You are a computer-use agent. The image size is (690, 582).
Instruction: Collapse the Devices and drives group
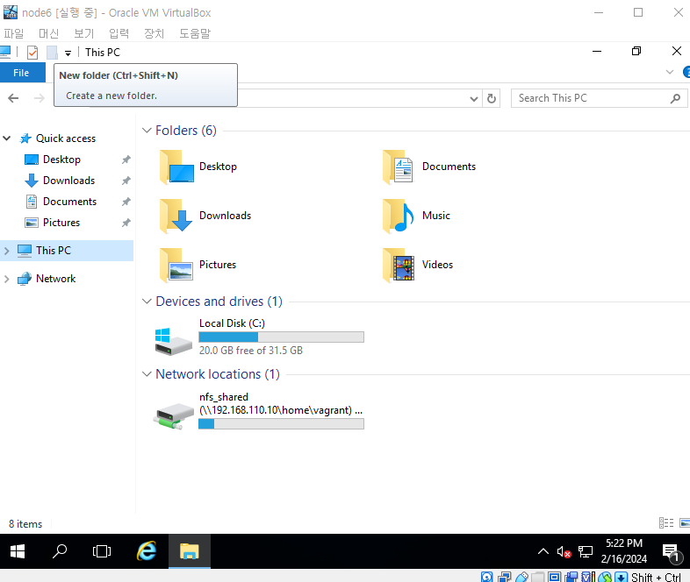147,302
